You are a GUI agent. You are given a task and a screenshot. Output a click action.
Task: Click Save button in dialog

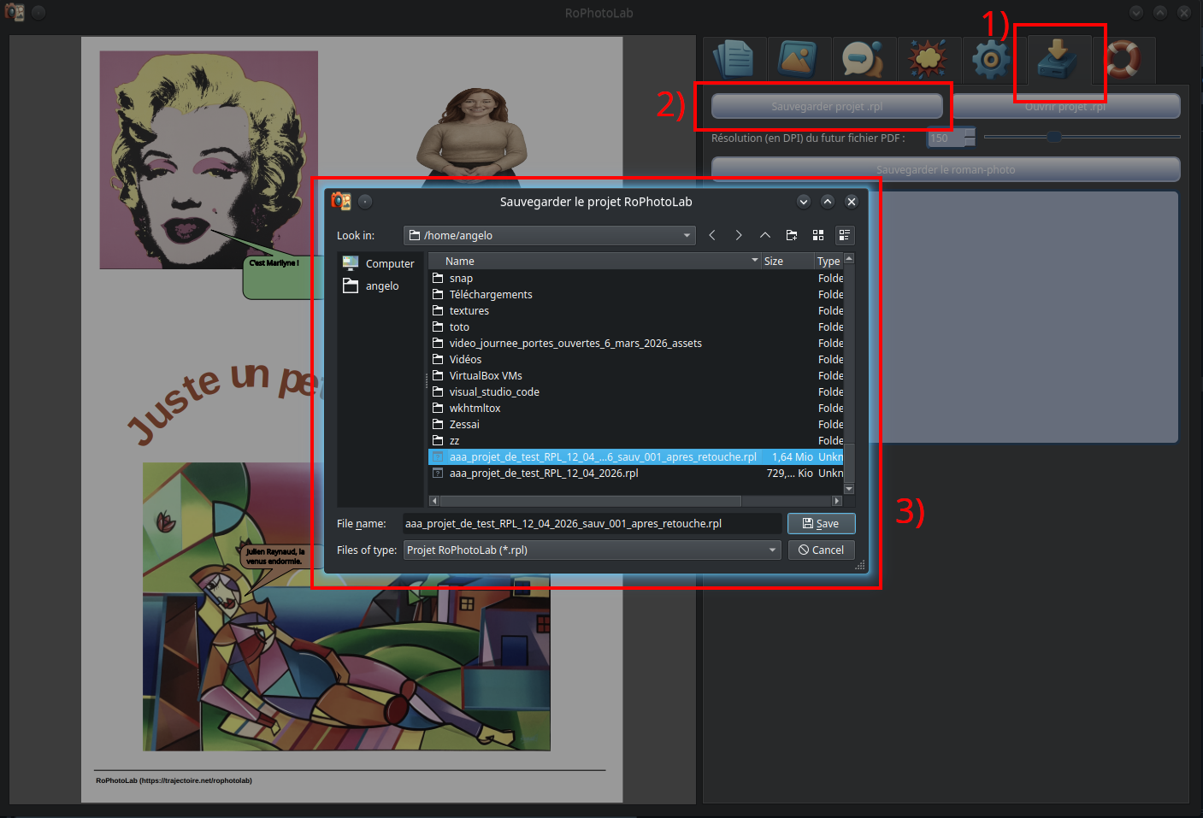pos(821,523)
